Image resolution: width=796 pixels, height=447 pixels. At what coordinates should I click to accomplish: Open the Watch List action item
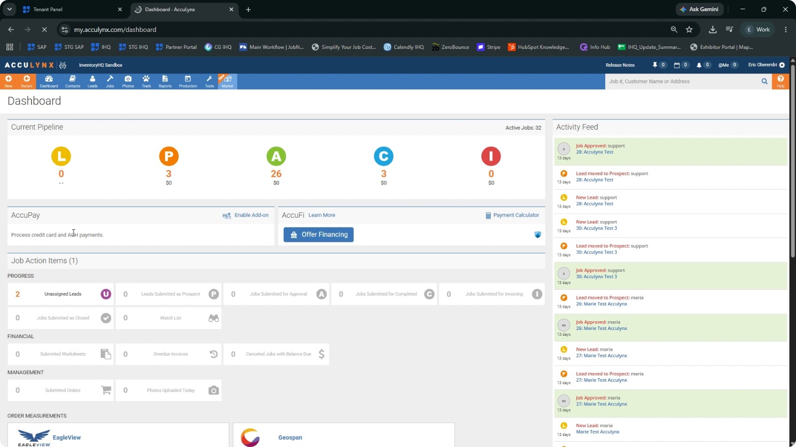pyautogui.click(x=168, y=318)
